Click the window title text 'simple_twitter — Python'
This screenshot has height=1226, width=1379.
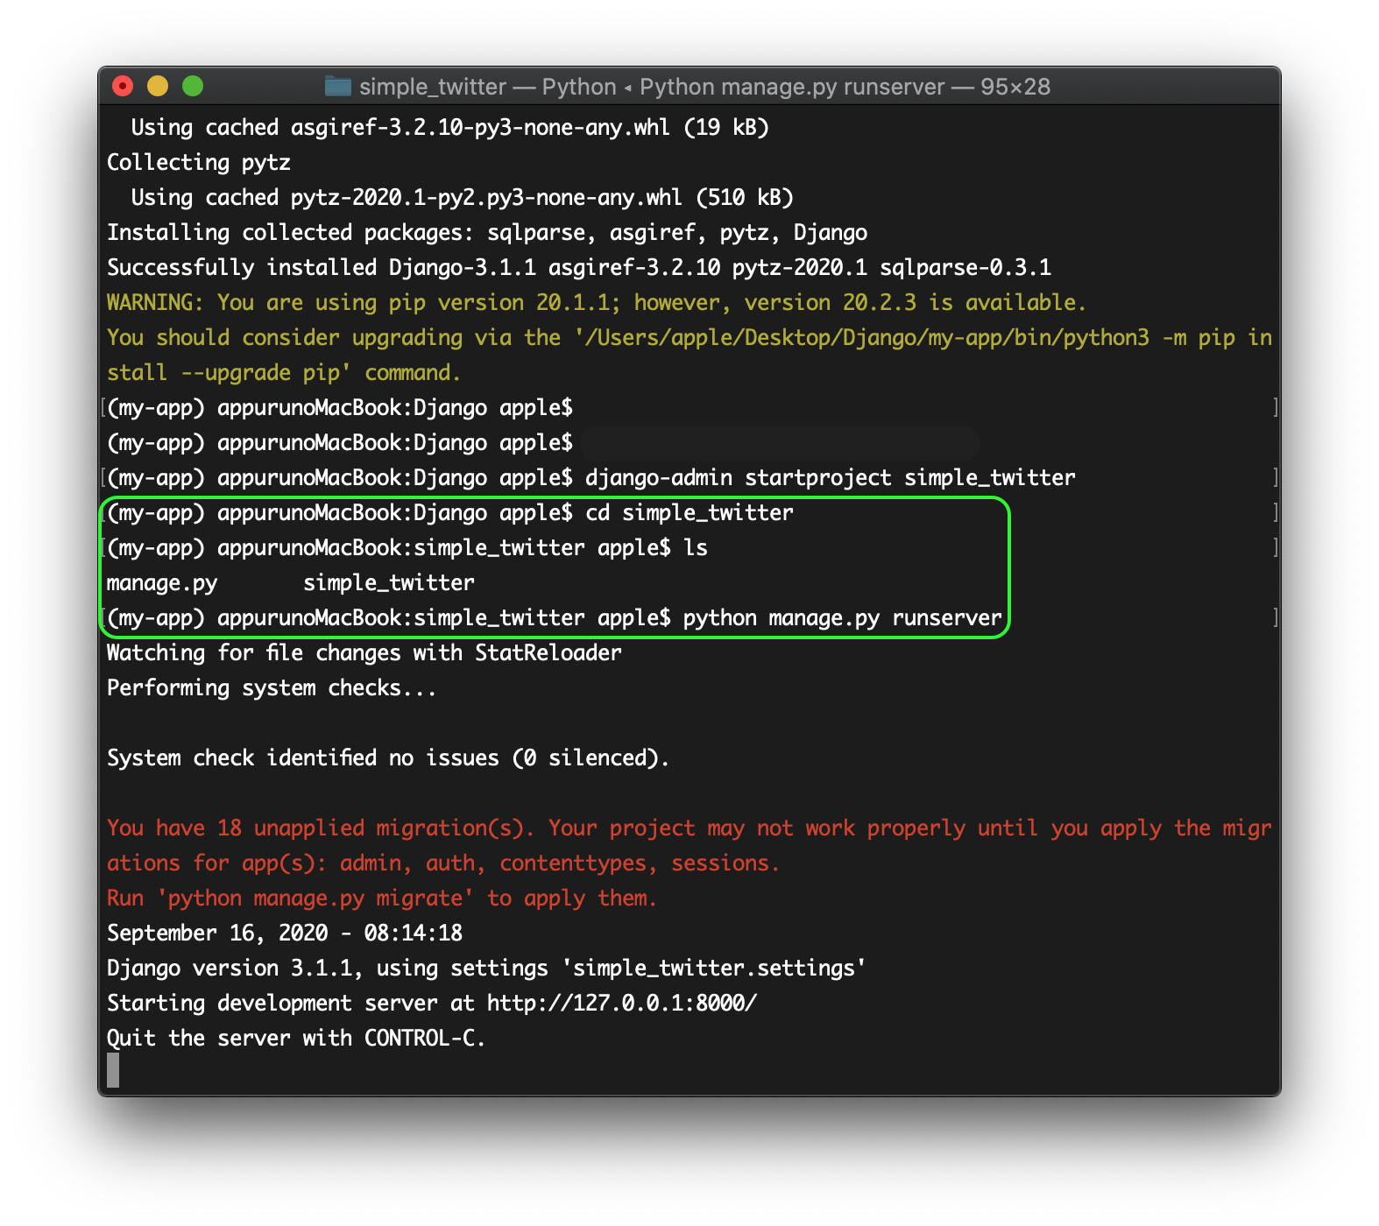488,87
